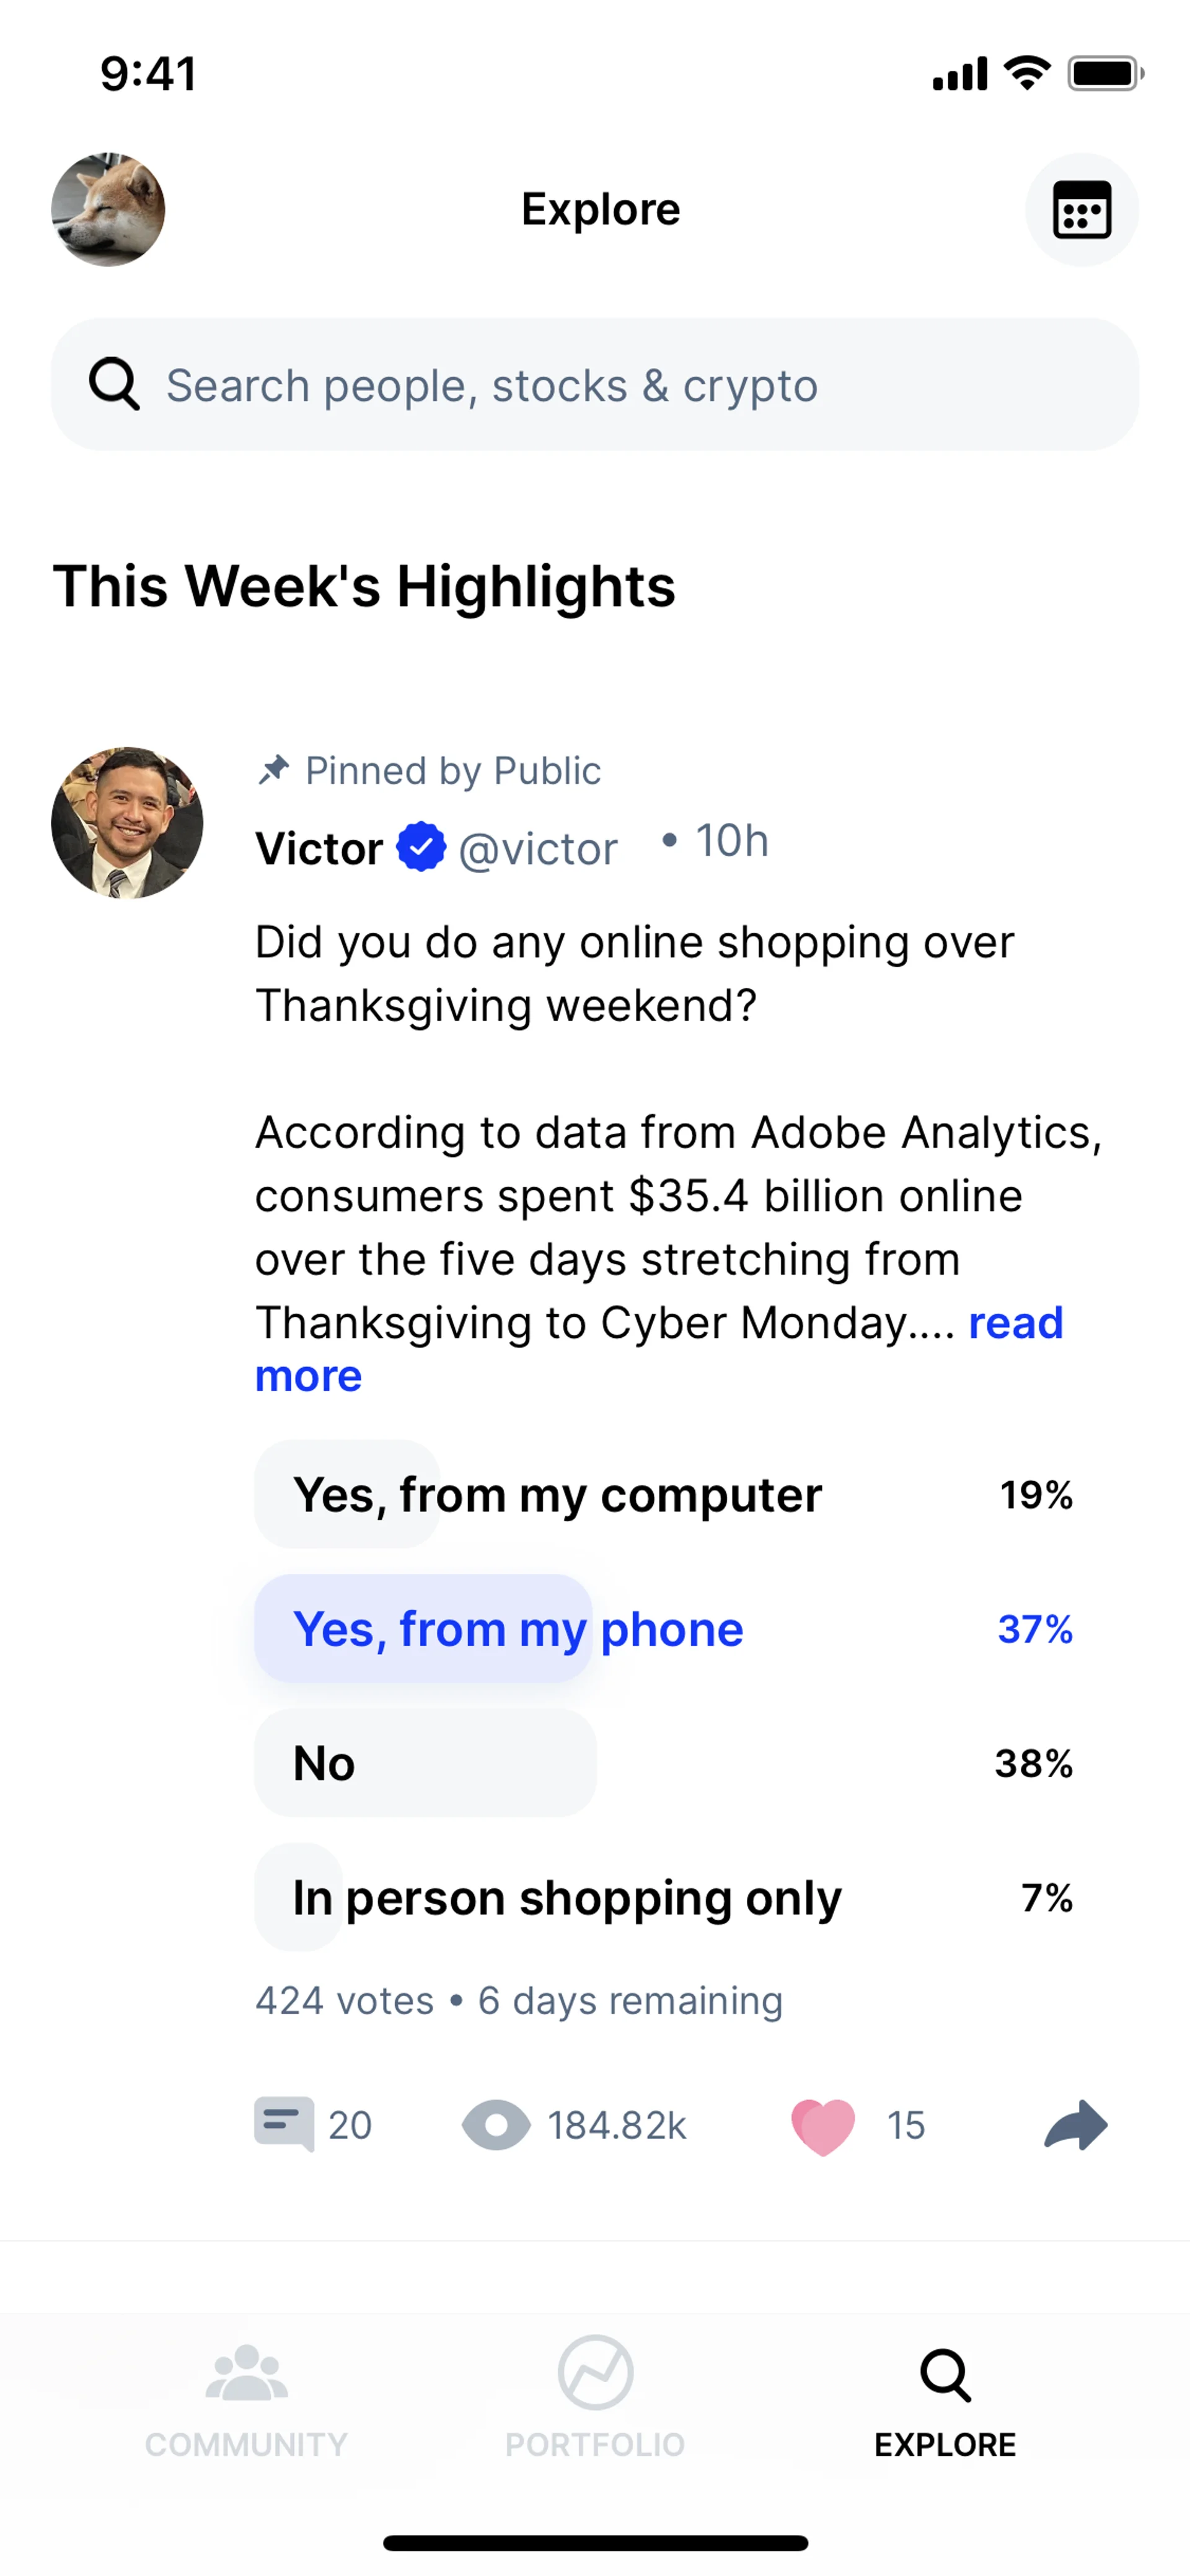Like the post with the heart icon

tap(823, 2125)
